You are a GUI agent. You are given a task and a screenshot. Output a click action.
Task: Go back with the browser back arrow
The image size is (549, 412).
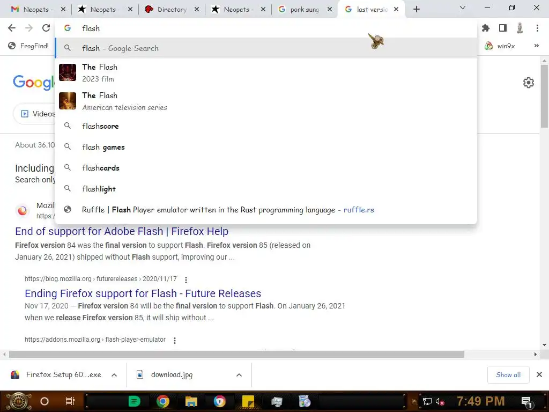point(12,28)
